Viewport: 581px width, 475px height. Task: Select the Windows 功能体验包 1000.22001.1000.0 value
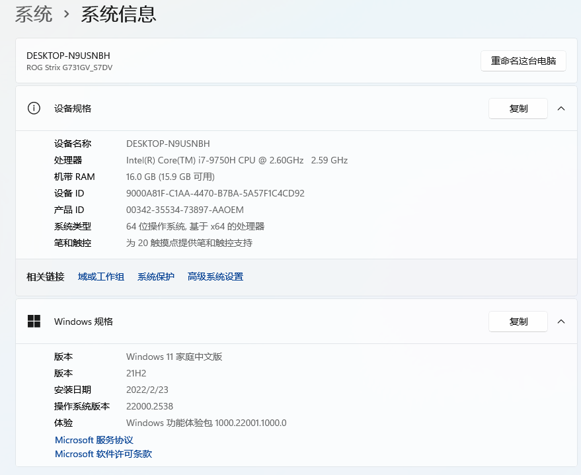click(206, 423)
